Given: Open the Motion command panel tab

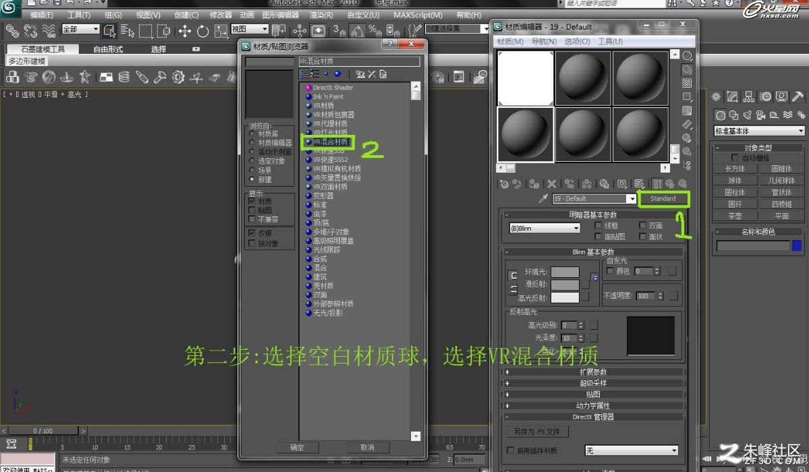Looking at the screenshot, I should pos(766,96).
